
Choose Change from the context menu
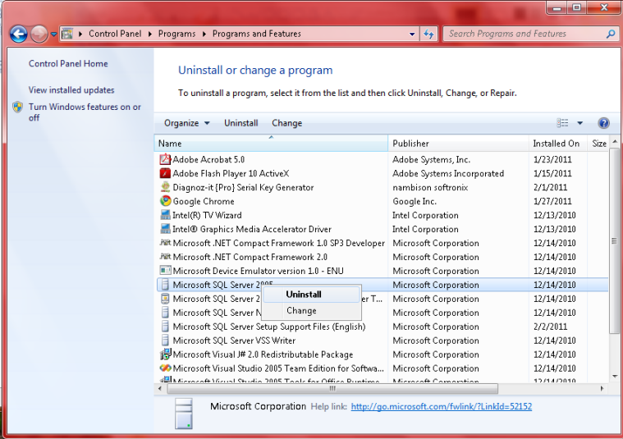(311, 311)
